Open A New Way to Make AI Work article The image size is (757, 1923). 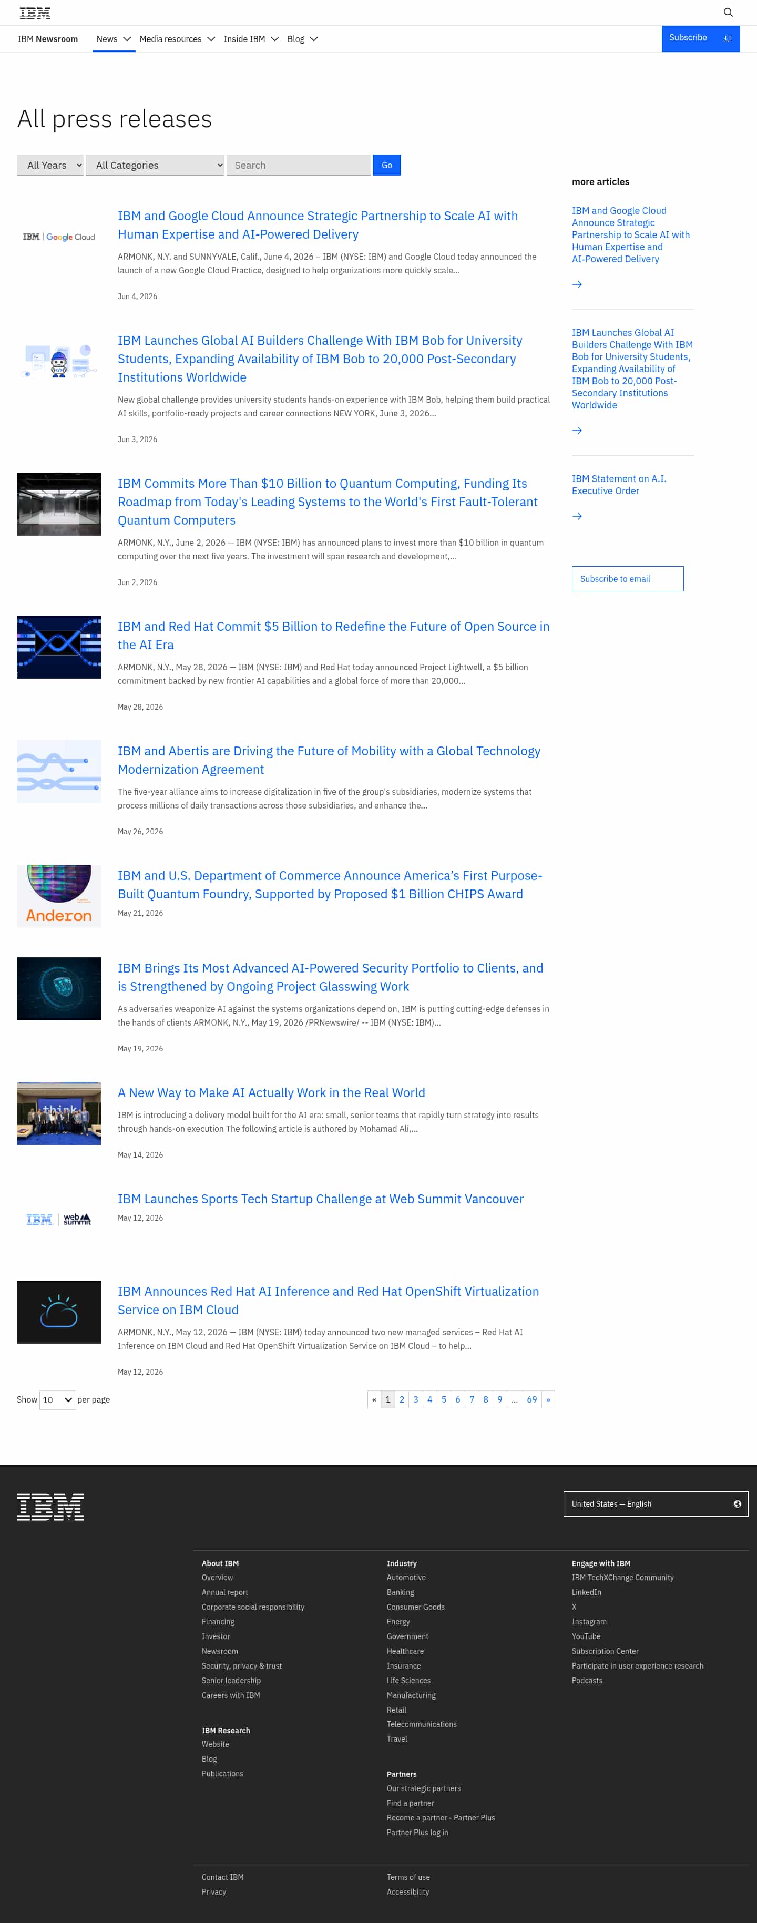[271, 1093]
